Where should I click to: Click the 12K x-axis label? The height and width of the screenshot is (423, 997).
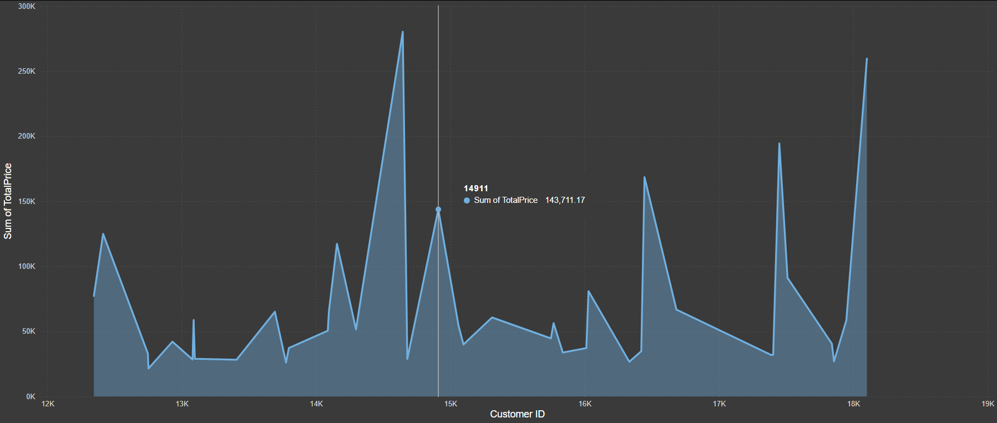pos(48,404)
